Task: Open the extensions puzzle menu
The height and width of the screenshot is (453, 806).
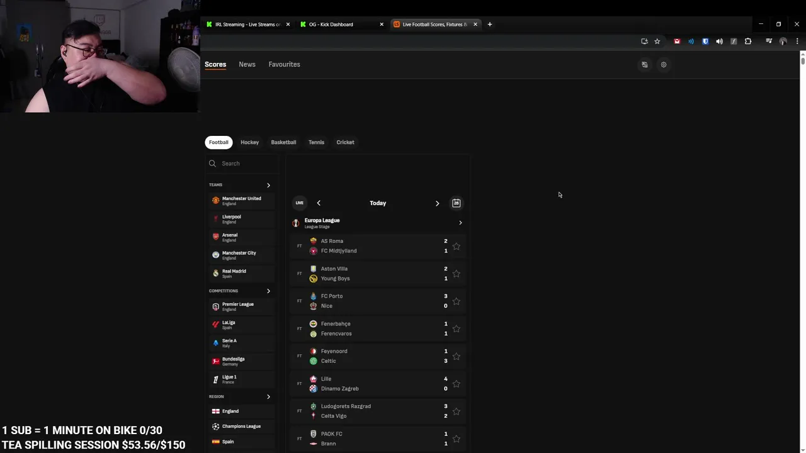Action: click(x=748, y=42)
